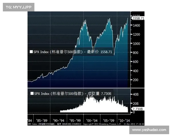Select the SPX Index 最新价 legend label
Screen dimensions: 172x137
tap(73, 52)
